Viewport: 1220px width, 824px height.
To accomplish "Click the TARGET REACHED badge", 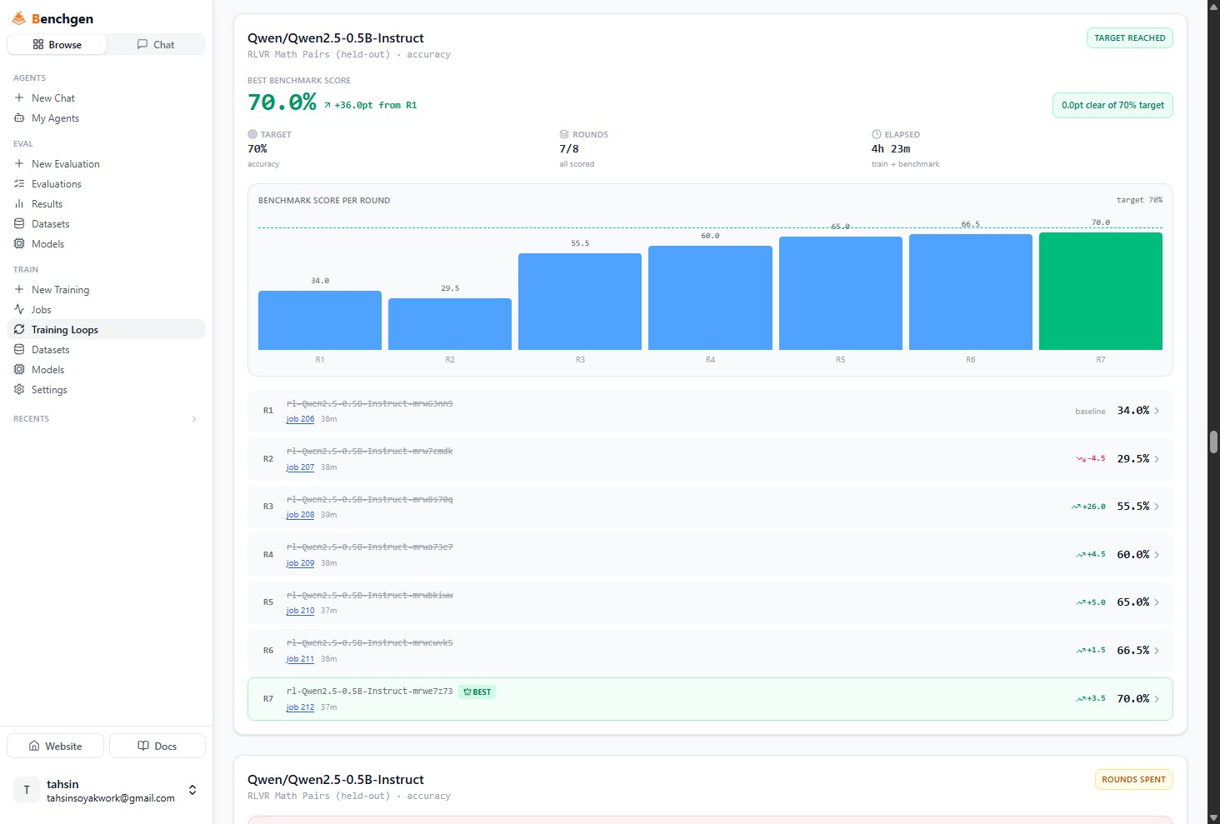I will (1130, 38).
